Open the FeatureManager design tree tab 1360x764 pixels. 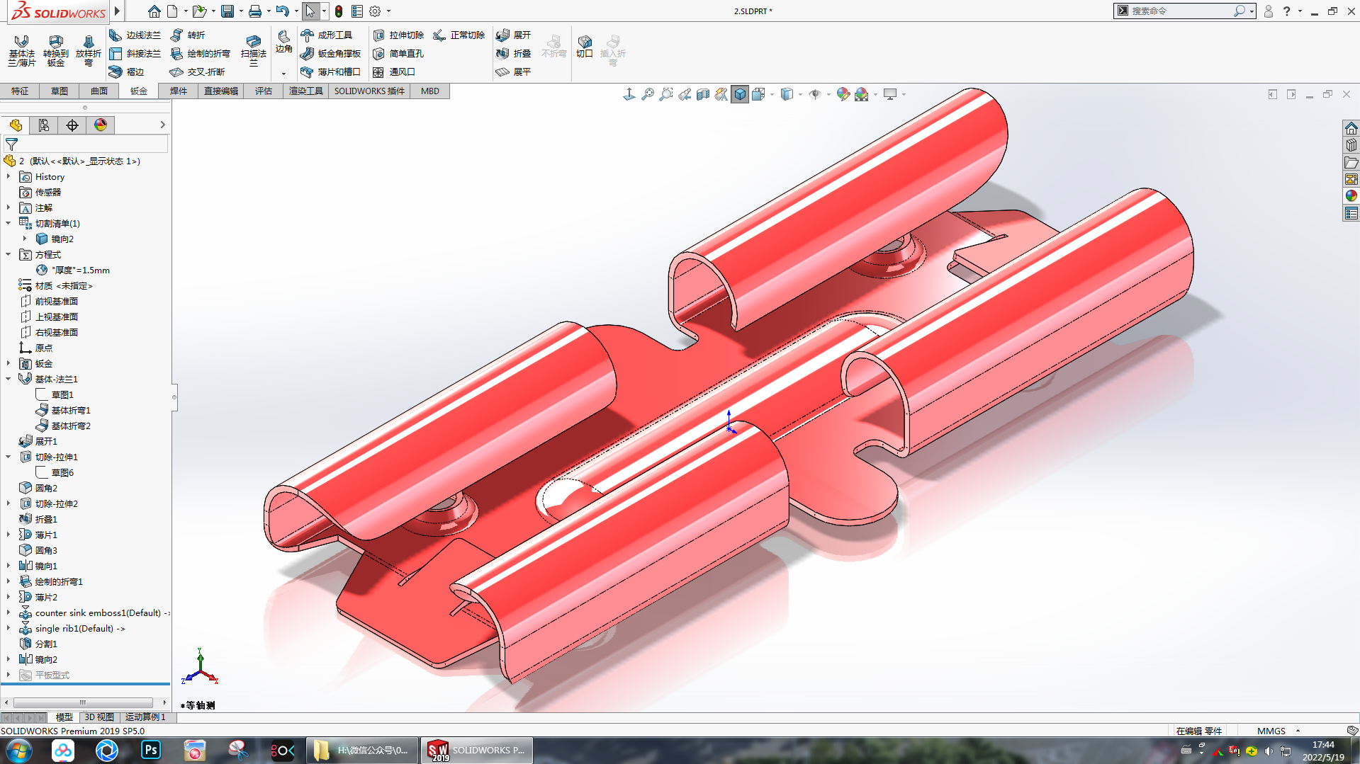coord(16,125)
